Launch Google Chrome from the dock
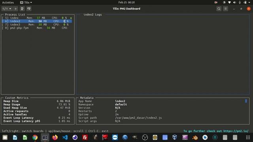 pyautogui.click(x=35, y=138)
